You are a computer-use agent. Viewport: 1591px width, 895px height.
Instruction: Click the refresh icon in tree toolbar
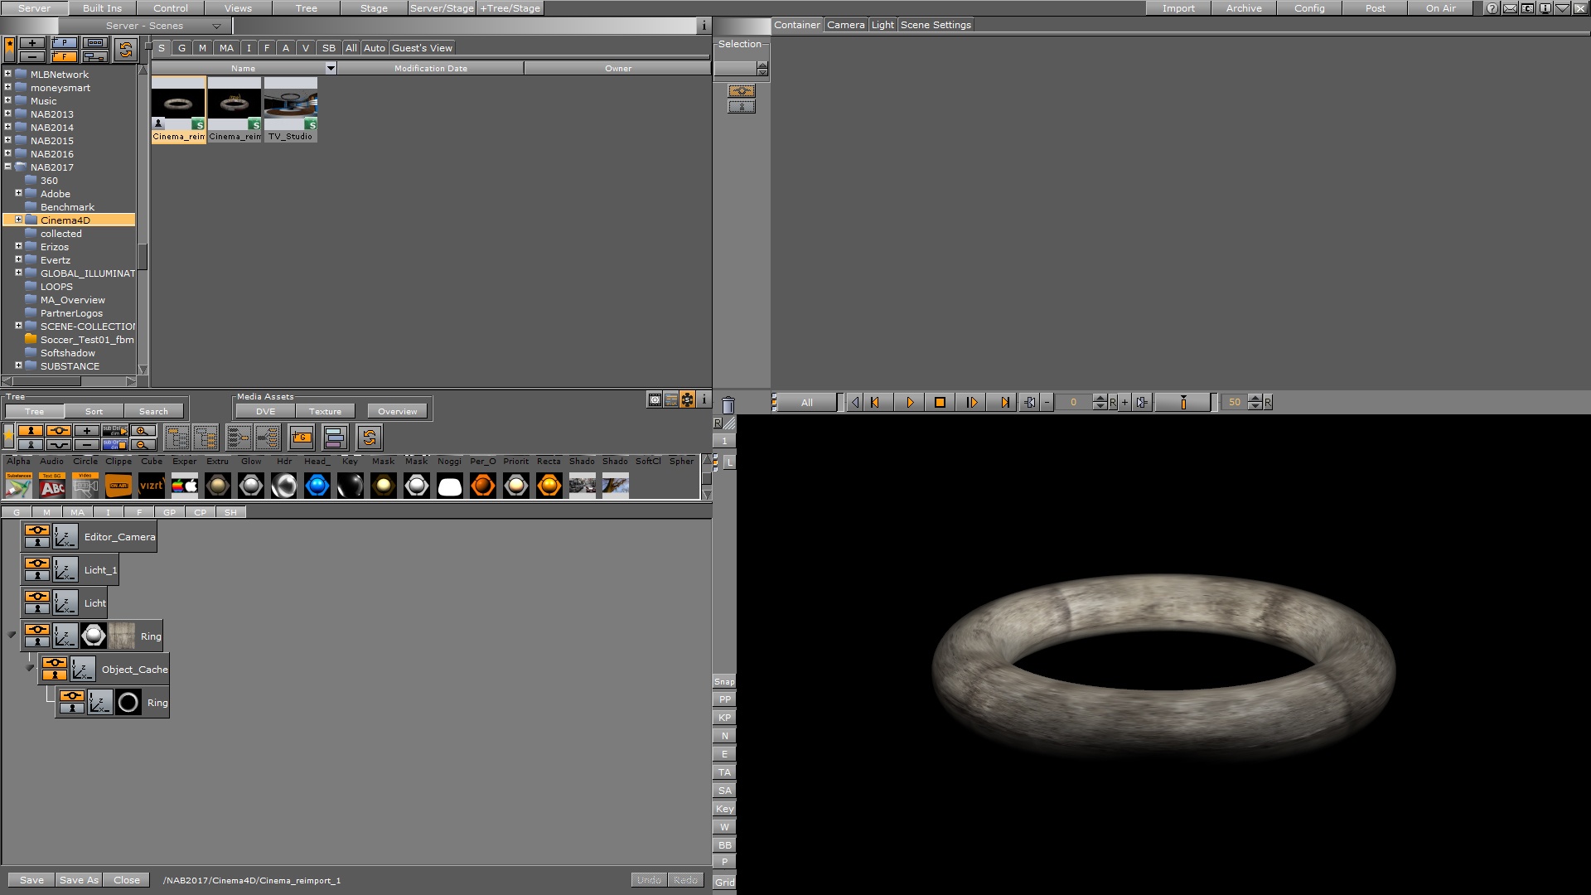coord(369,437)
